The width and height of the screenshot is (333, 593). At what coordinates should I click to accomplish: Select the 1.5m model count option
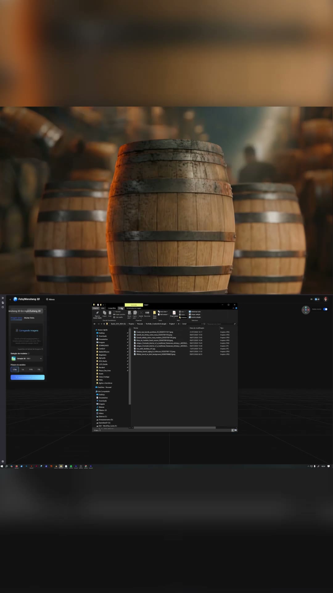(x=15, y=369)
